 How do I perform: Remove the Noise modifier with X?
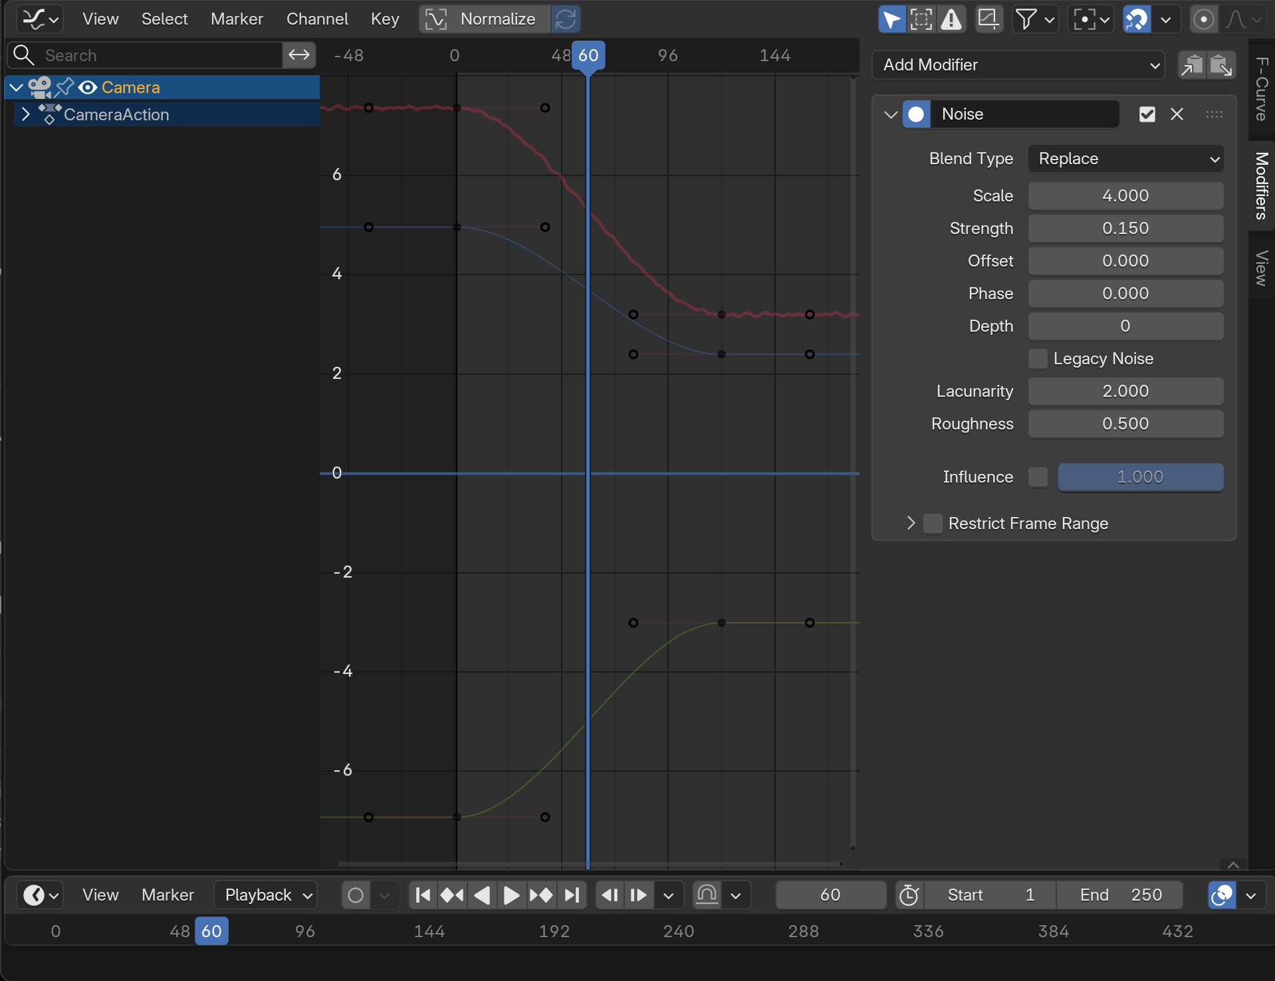[1177, 114]
